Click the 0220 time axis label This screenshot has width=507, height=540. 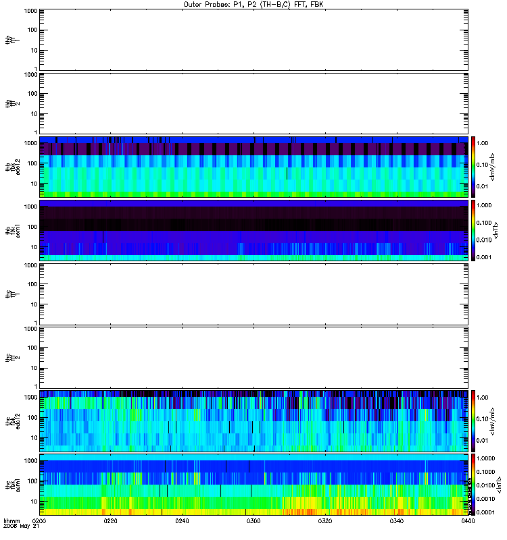click(x=111, y=521)
